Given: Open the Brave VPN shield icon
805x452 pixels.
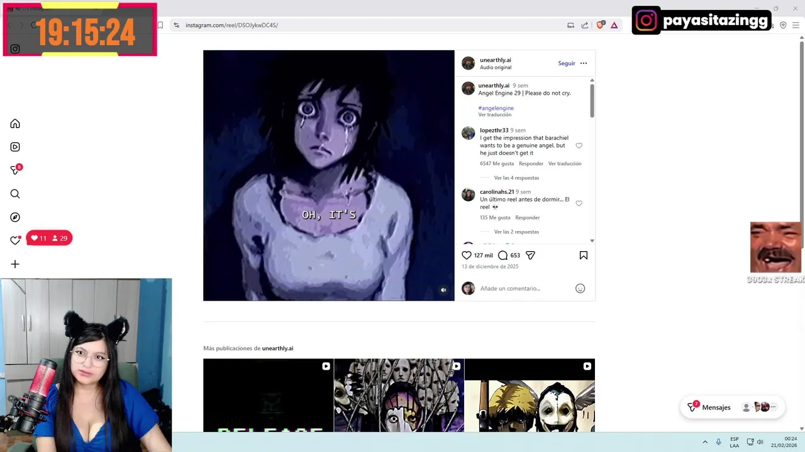Looking at the screenshot, I should (783, 25).
